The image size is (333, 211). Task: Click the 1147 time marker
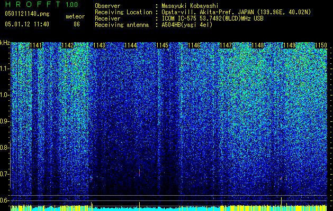(x=226, y=45)
